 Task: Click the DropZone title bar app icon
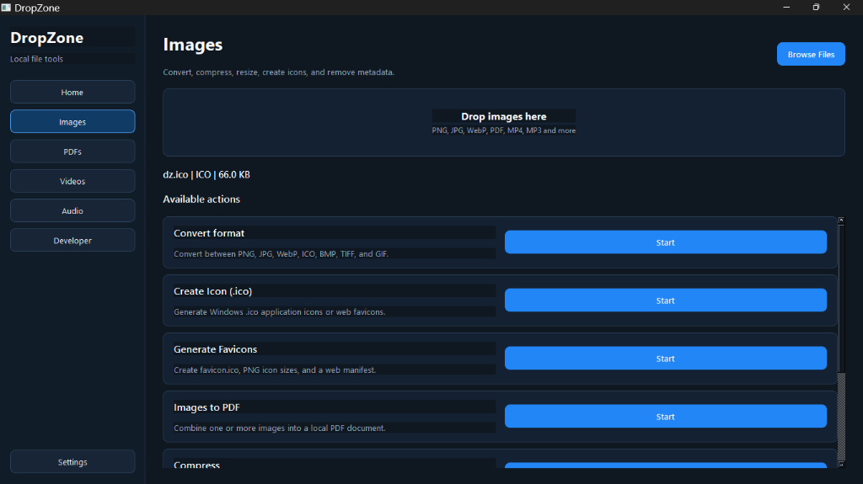coord(6,8)
